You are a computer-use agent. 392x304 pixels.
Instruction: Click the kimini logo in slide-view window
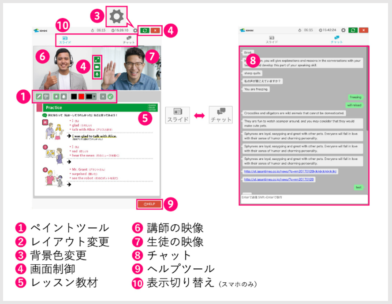tap(41, 30)
